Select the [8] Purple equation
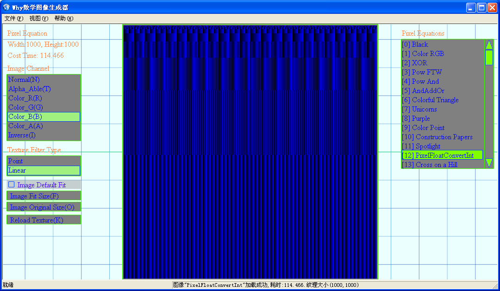The height and width of the screenshot is (291, 500). [x=443, y=118]
